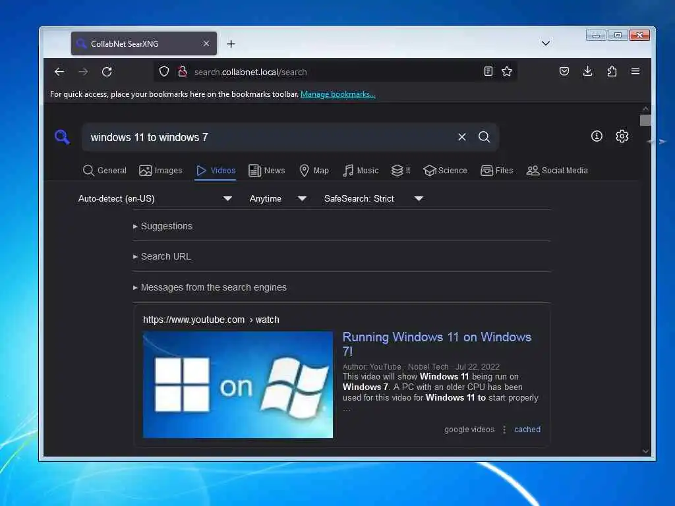The width and height of the screenshot is (675, 506).
Task: Open the SafeSearch: Strict dropdown
Action: point(373,199)
